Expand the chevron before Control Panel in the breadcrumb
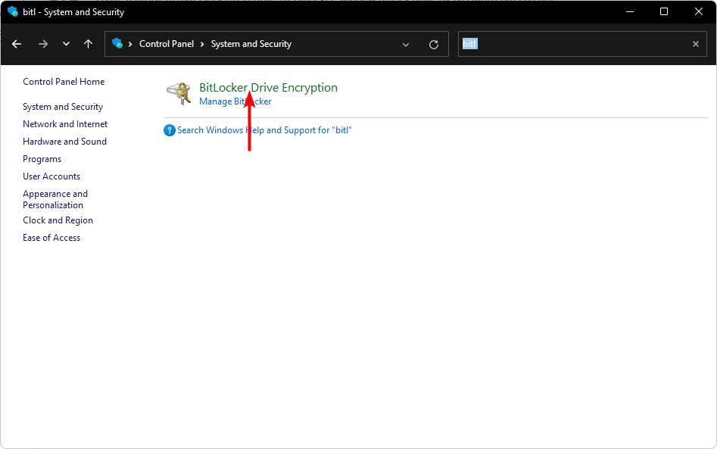 point(130,44)
